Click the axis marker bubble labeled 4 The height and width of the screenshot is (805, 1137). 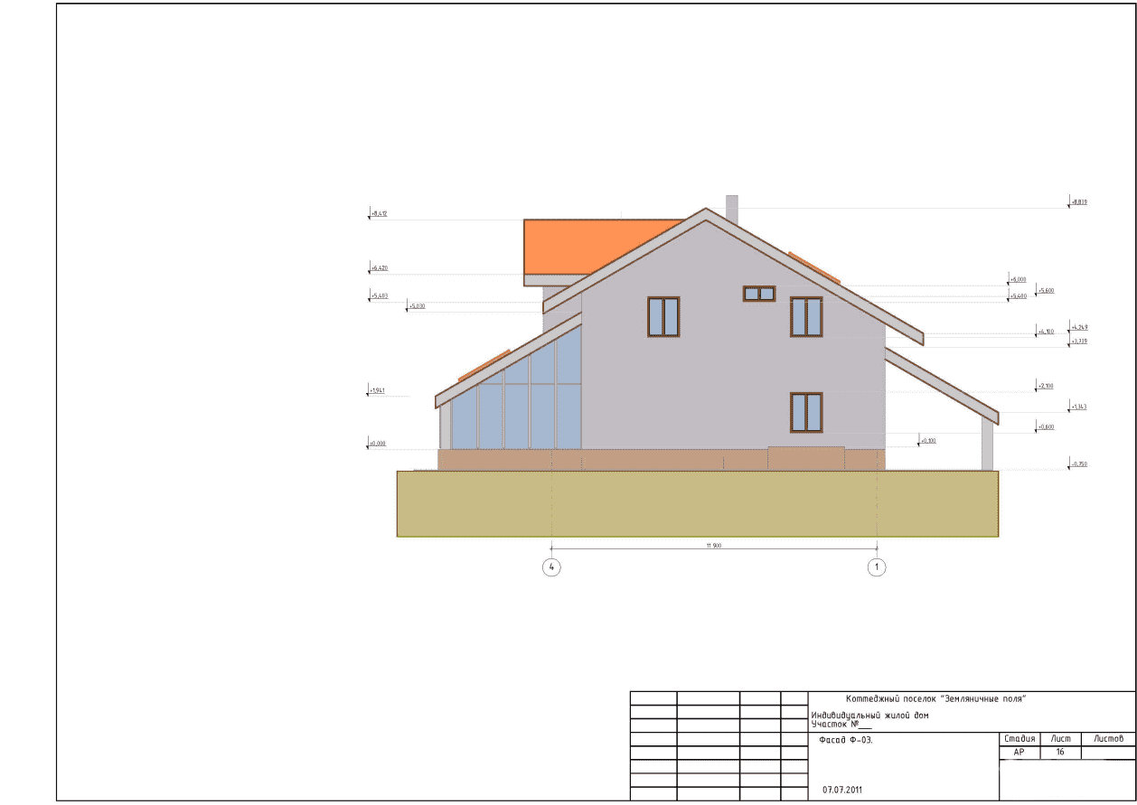[551, 567]
